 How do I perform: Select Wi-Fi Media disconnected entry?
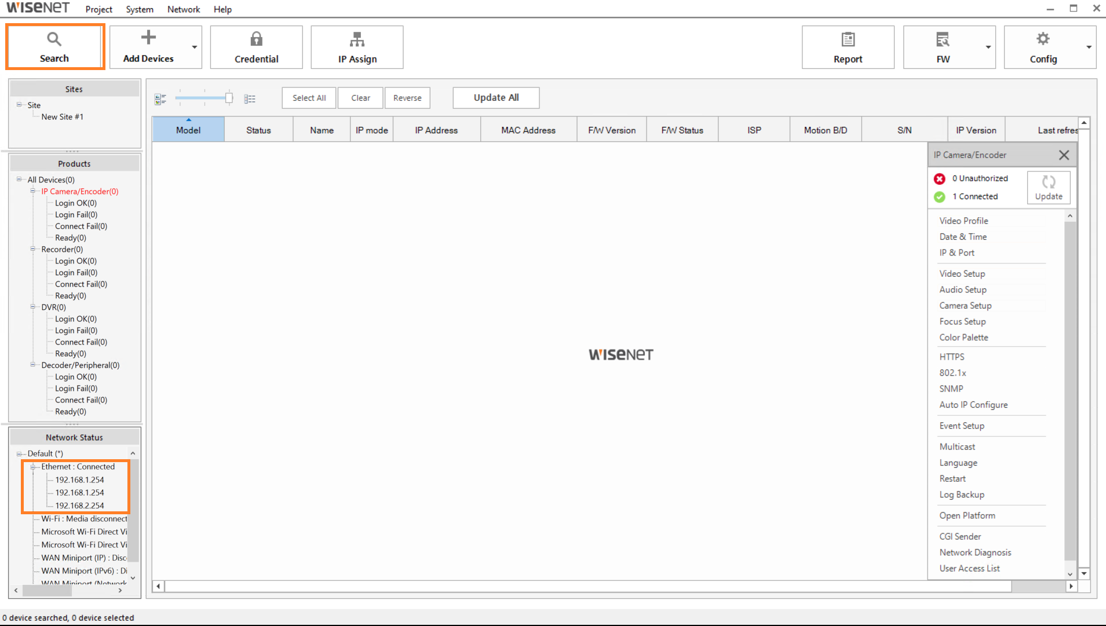[x=84, y=519]
